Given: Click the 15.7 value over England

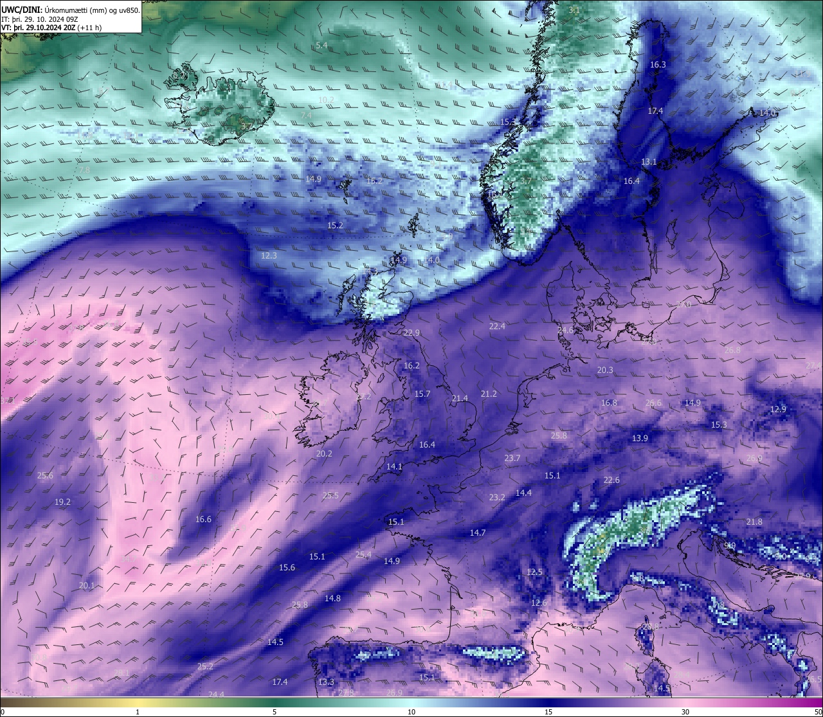Looking at the screenshot, I should [x=422, y=394].
